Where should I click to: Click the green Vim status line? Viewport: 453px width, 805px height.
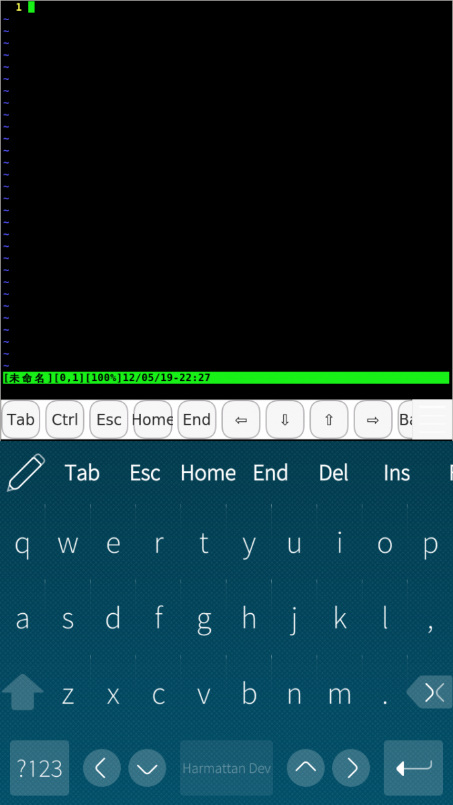pyautogui.click(x=226, y=378)
